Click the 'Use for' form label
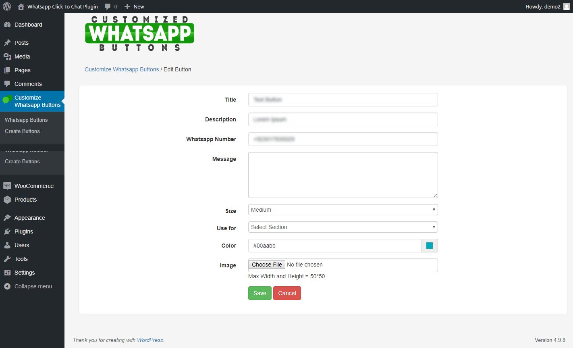This screenshot has height=348, width=573. pos(226,228)
